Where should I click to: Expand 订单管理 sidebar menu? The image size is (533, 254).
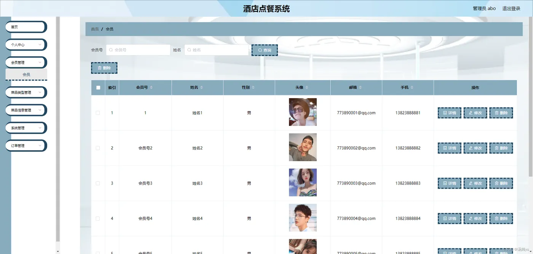pyautogui.click(x=26, y=146)
